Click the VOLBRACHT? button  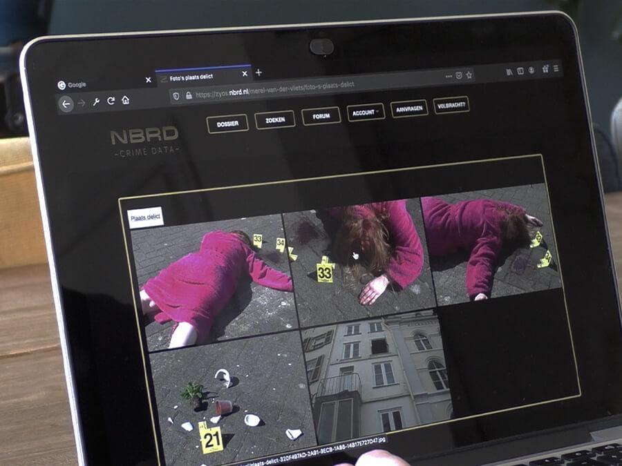click(x=451, y=105)
